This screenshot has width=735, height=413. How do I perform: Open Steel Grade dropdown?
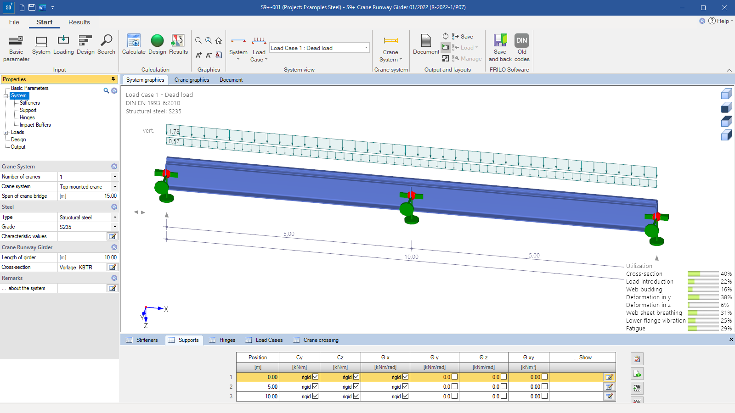[x=115, y=227]
